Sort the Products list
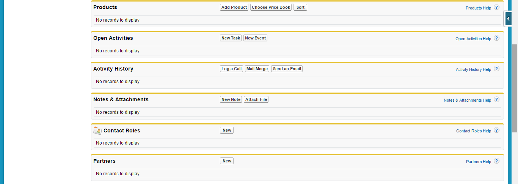518x184 pixels. [300, 7]
